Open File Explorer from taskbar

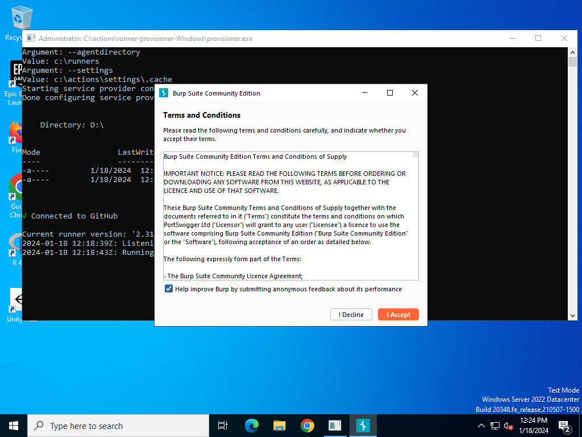(279, 426)
